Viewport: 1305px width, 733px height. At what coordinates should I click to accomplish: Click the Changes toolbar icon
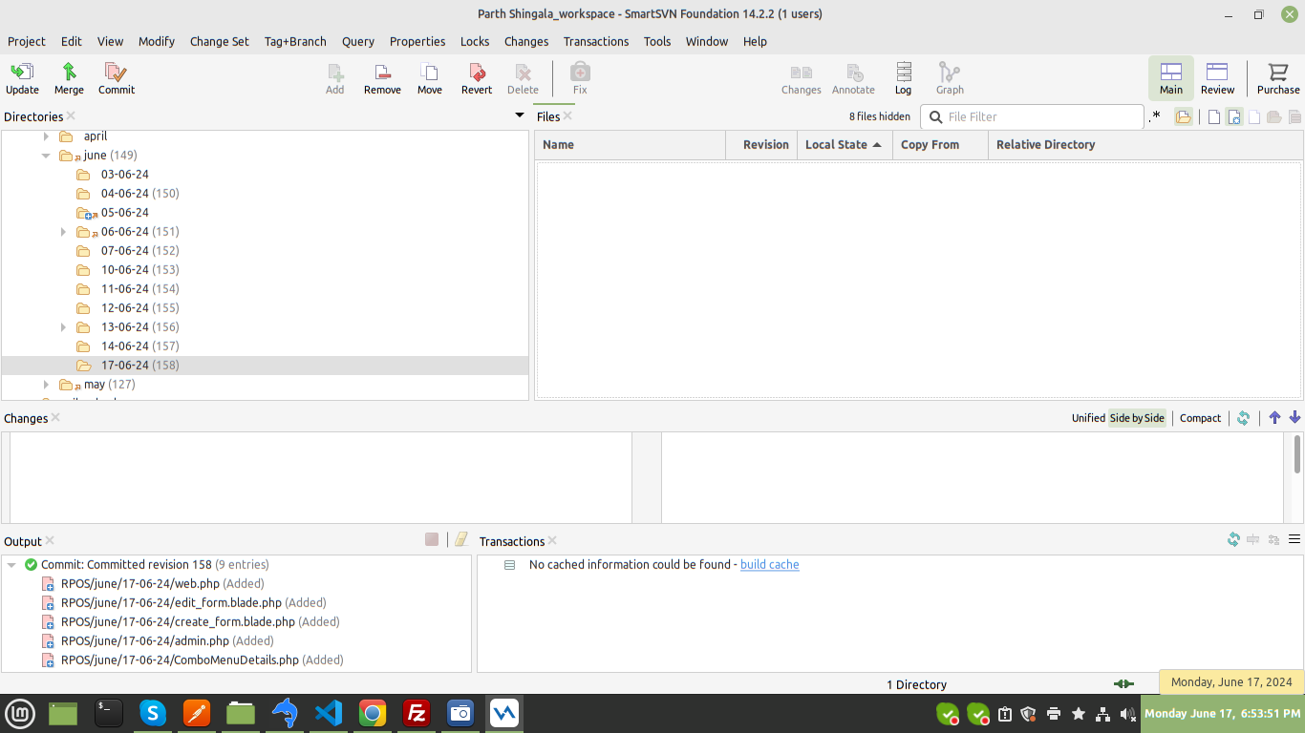pyautogui.click(x=801, y=78)
